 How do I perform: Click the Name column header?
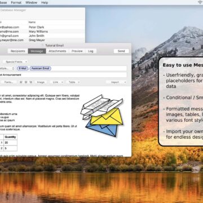[x=32, y=22]
